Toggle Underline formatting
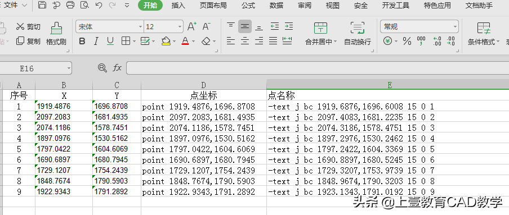The width and height of the screenshot is (509, 215). click(110, 41)
